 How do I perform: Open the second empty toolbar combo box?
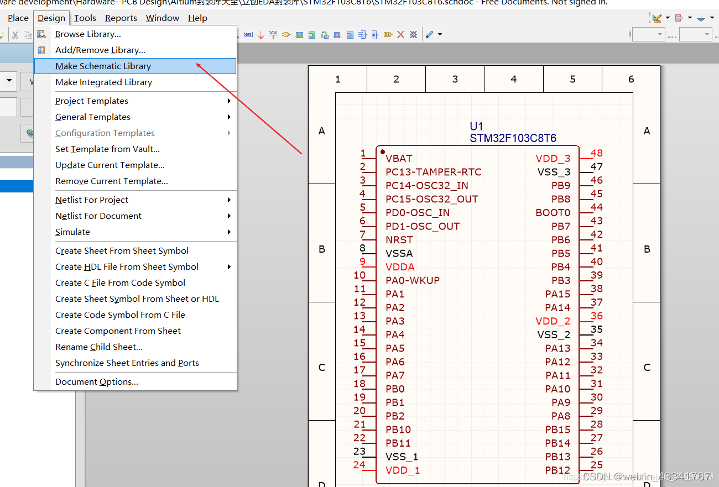(x=696, y=34)
